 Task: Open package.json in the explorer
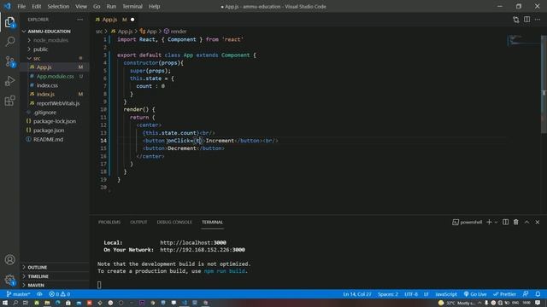tap(49, 130)
